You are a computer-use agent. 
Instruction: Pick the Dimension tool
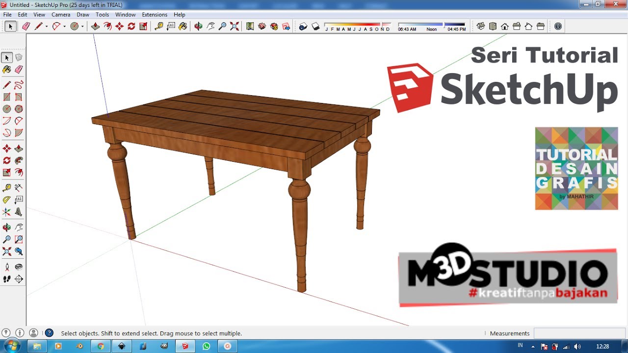[x=19, y=187]
